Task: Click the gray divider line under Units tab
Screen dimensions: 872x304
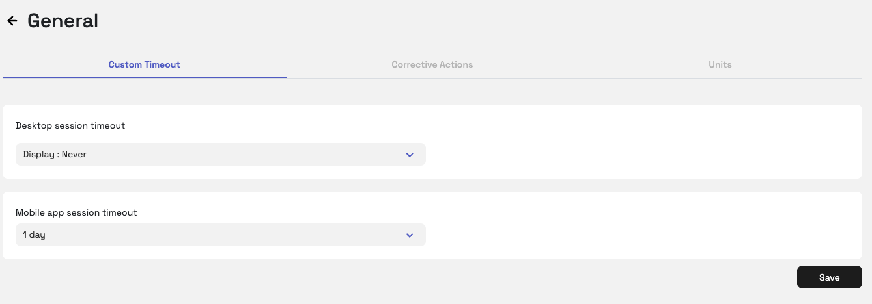Action: (720, 78)
